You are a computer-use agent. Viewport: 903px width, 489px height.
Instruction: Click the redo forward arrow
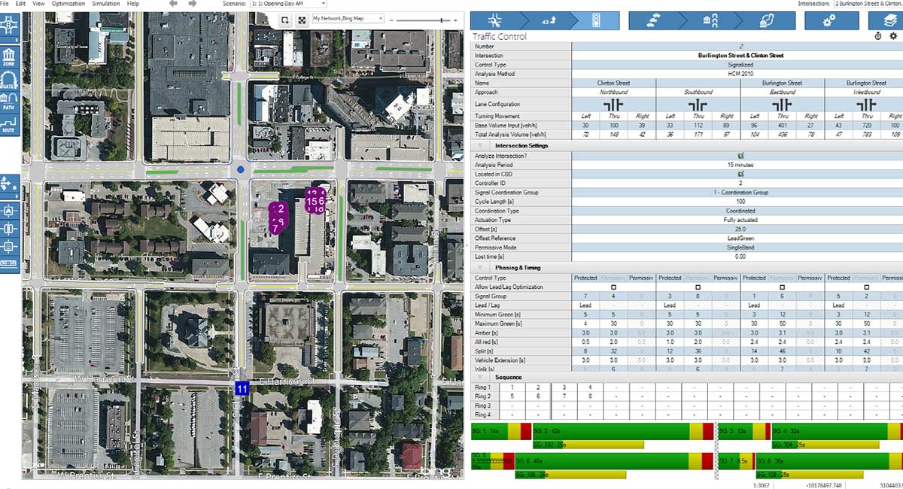tap(193, 4)
